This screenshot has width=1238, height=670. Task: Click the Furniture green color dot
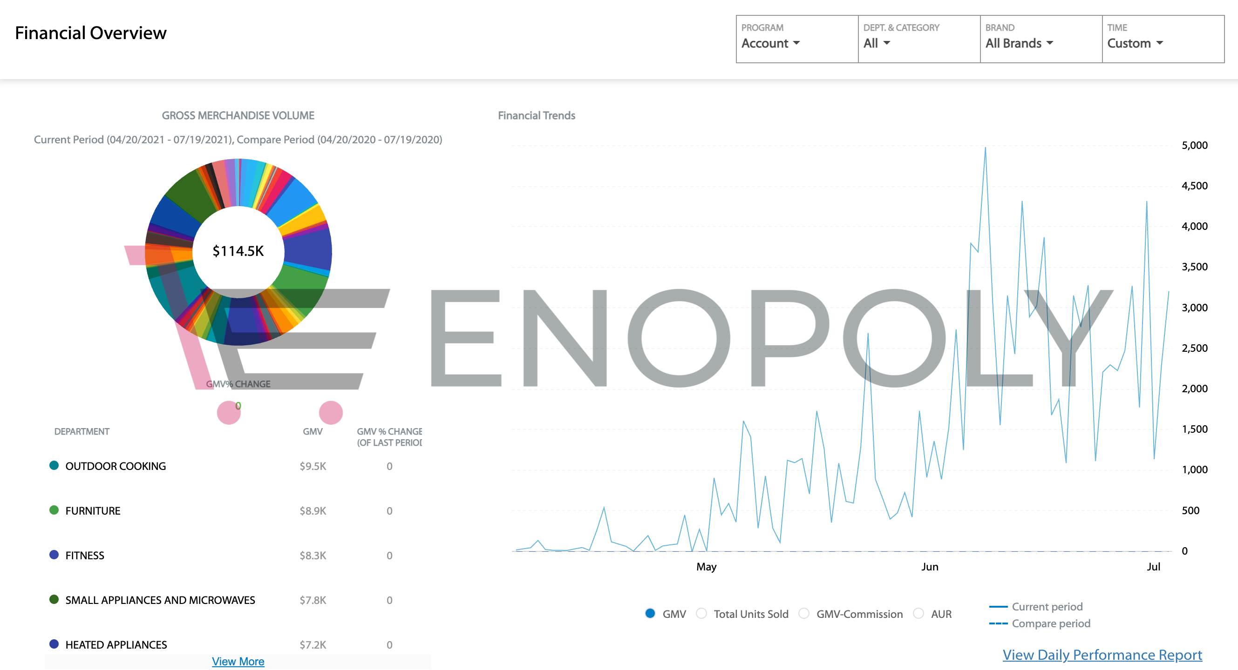point(54,509)
